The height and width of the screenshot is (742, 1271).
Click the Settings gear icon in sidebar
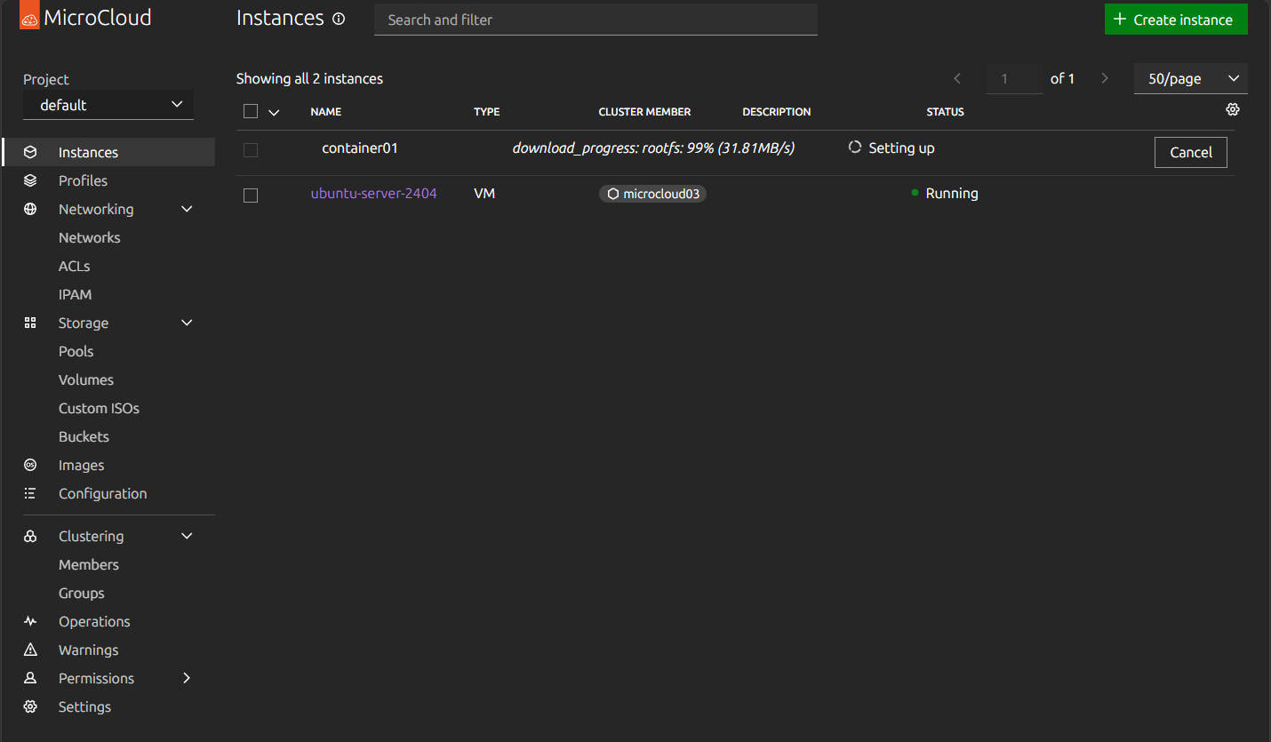[30, 706]
